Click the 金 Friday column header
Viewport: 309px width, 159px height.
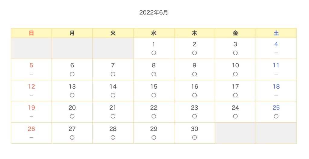[235, 33]
